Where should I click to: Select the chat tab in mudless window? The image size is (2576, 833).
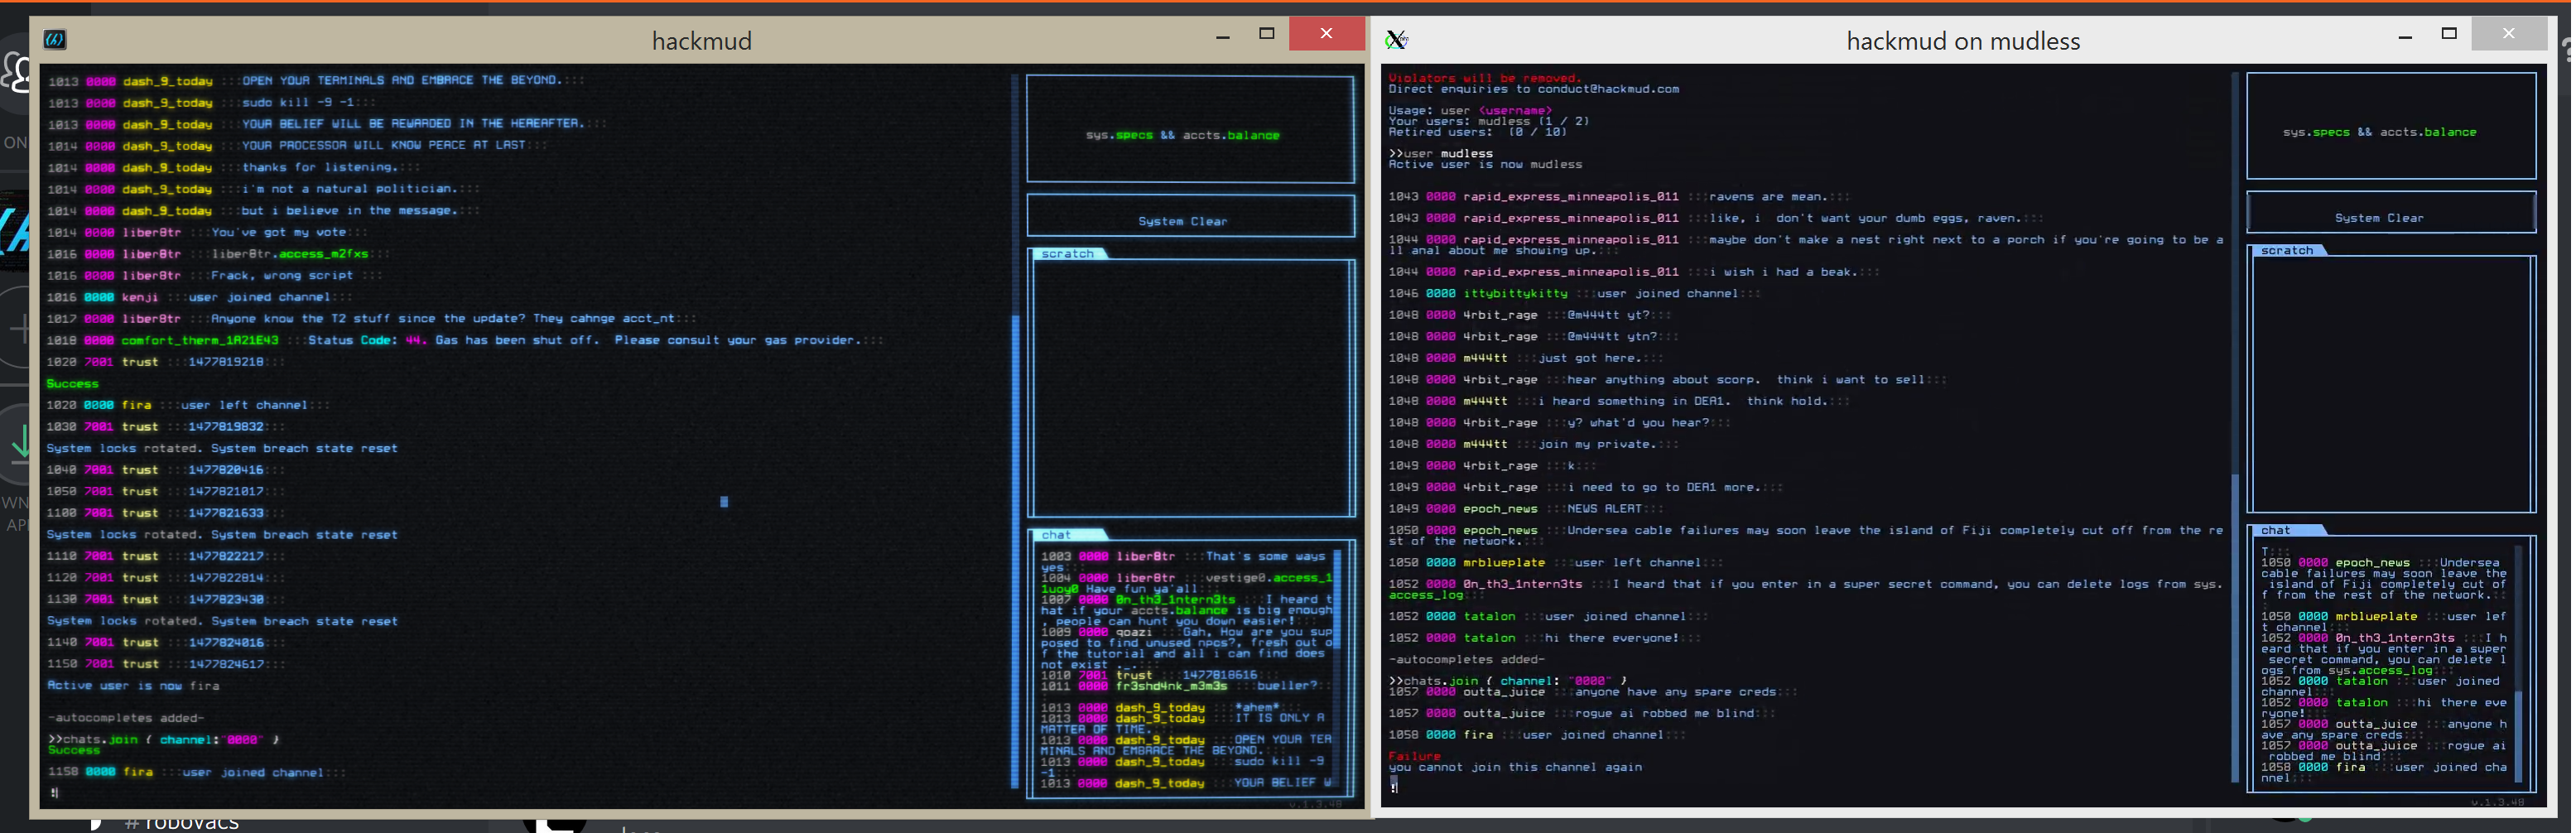(2280, 531)
